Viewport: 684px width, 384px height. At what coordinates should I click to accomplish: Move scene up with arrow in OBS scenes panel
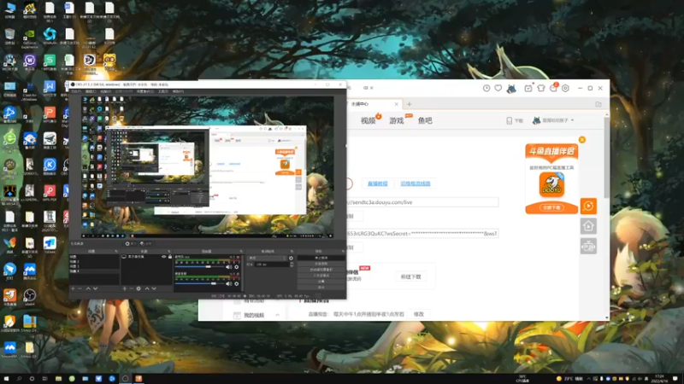point(88,288)
